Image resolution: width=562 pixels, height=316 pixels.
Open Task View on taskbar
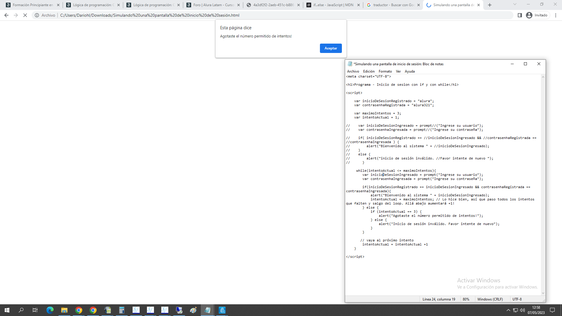[35, 310]
